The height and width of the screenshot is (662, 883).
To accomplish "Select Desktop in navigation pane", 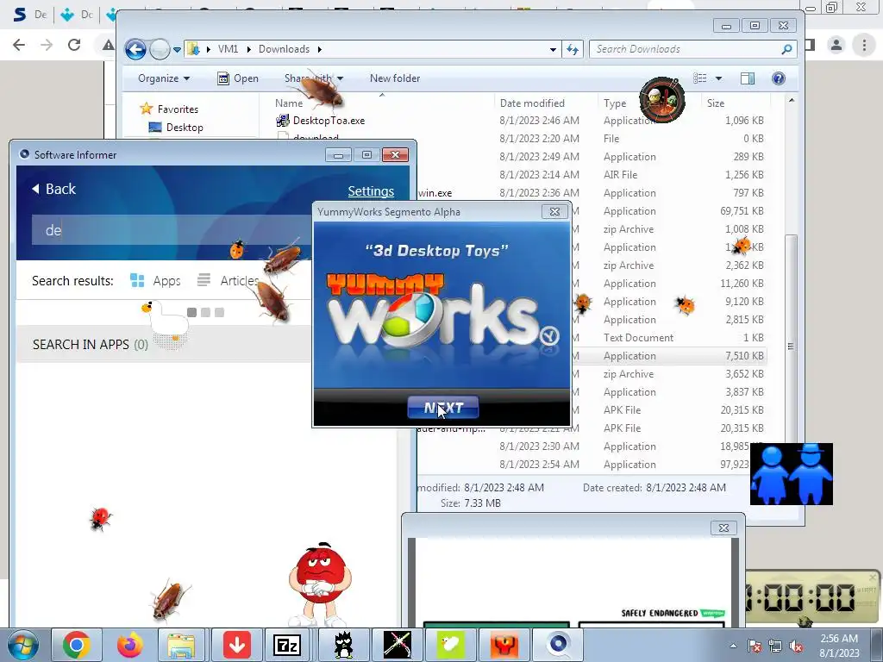I will (185, 128).
